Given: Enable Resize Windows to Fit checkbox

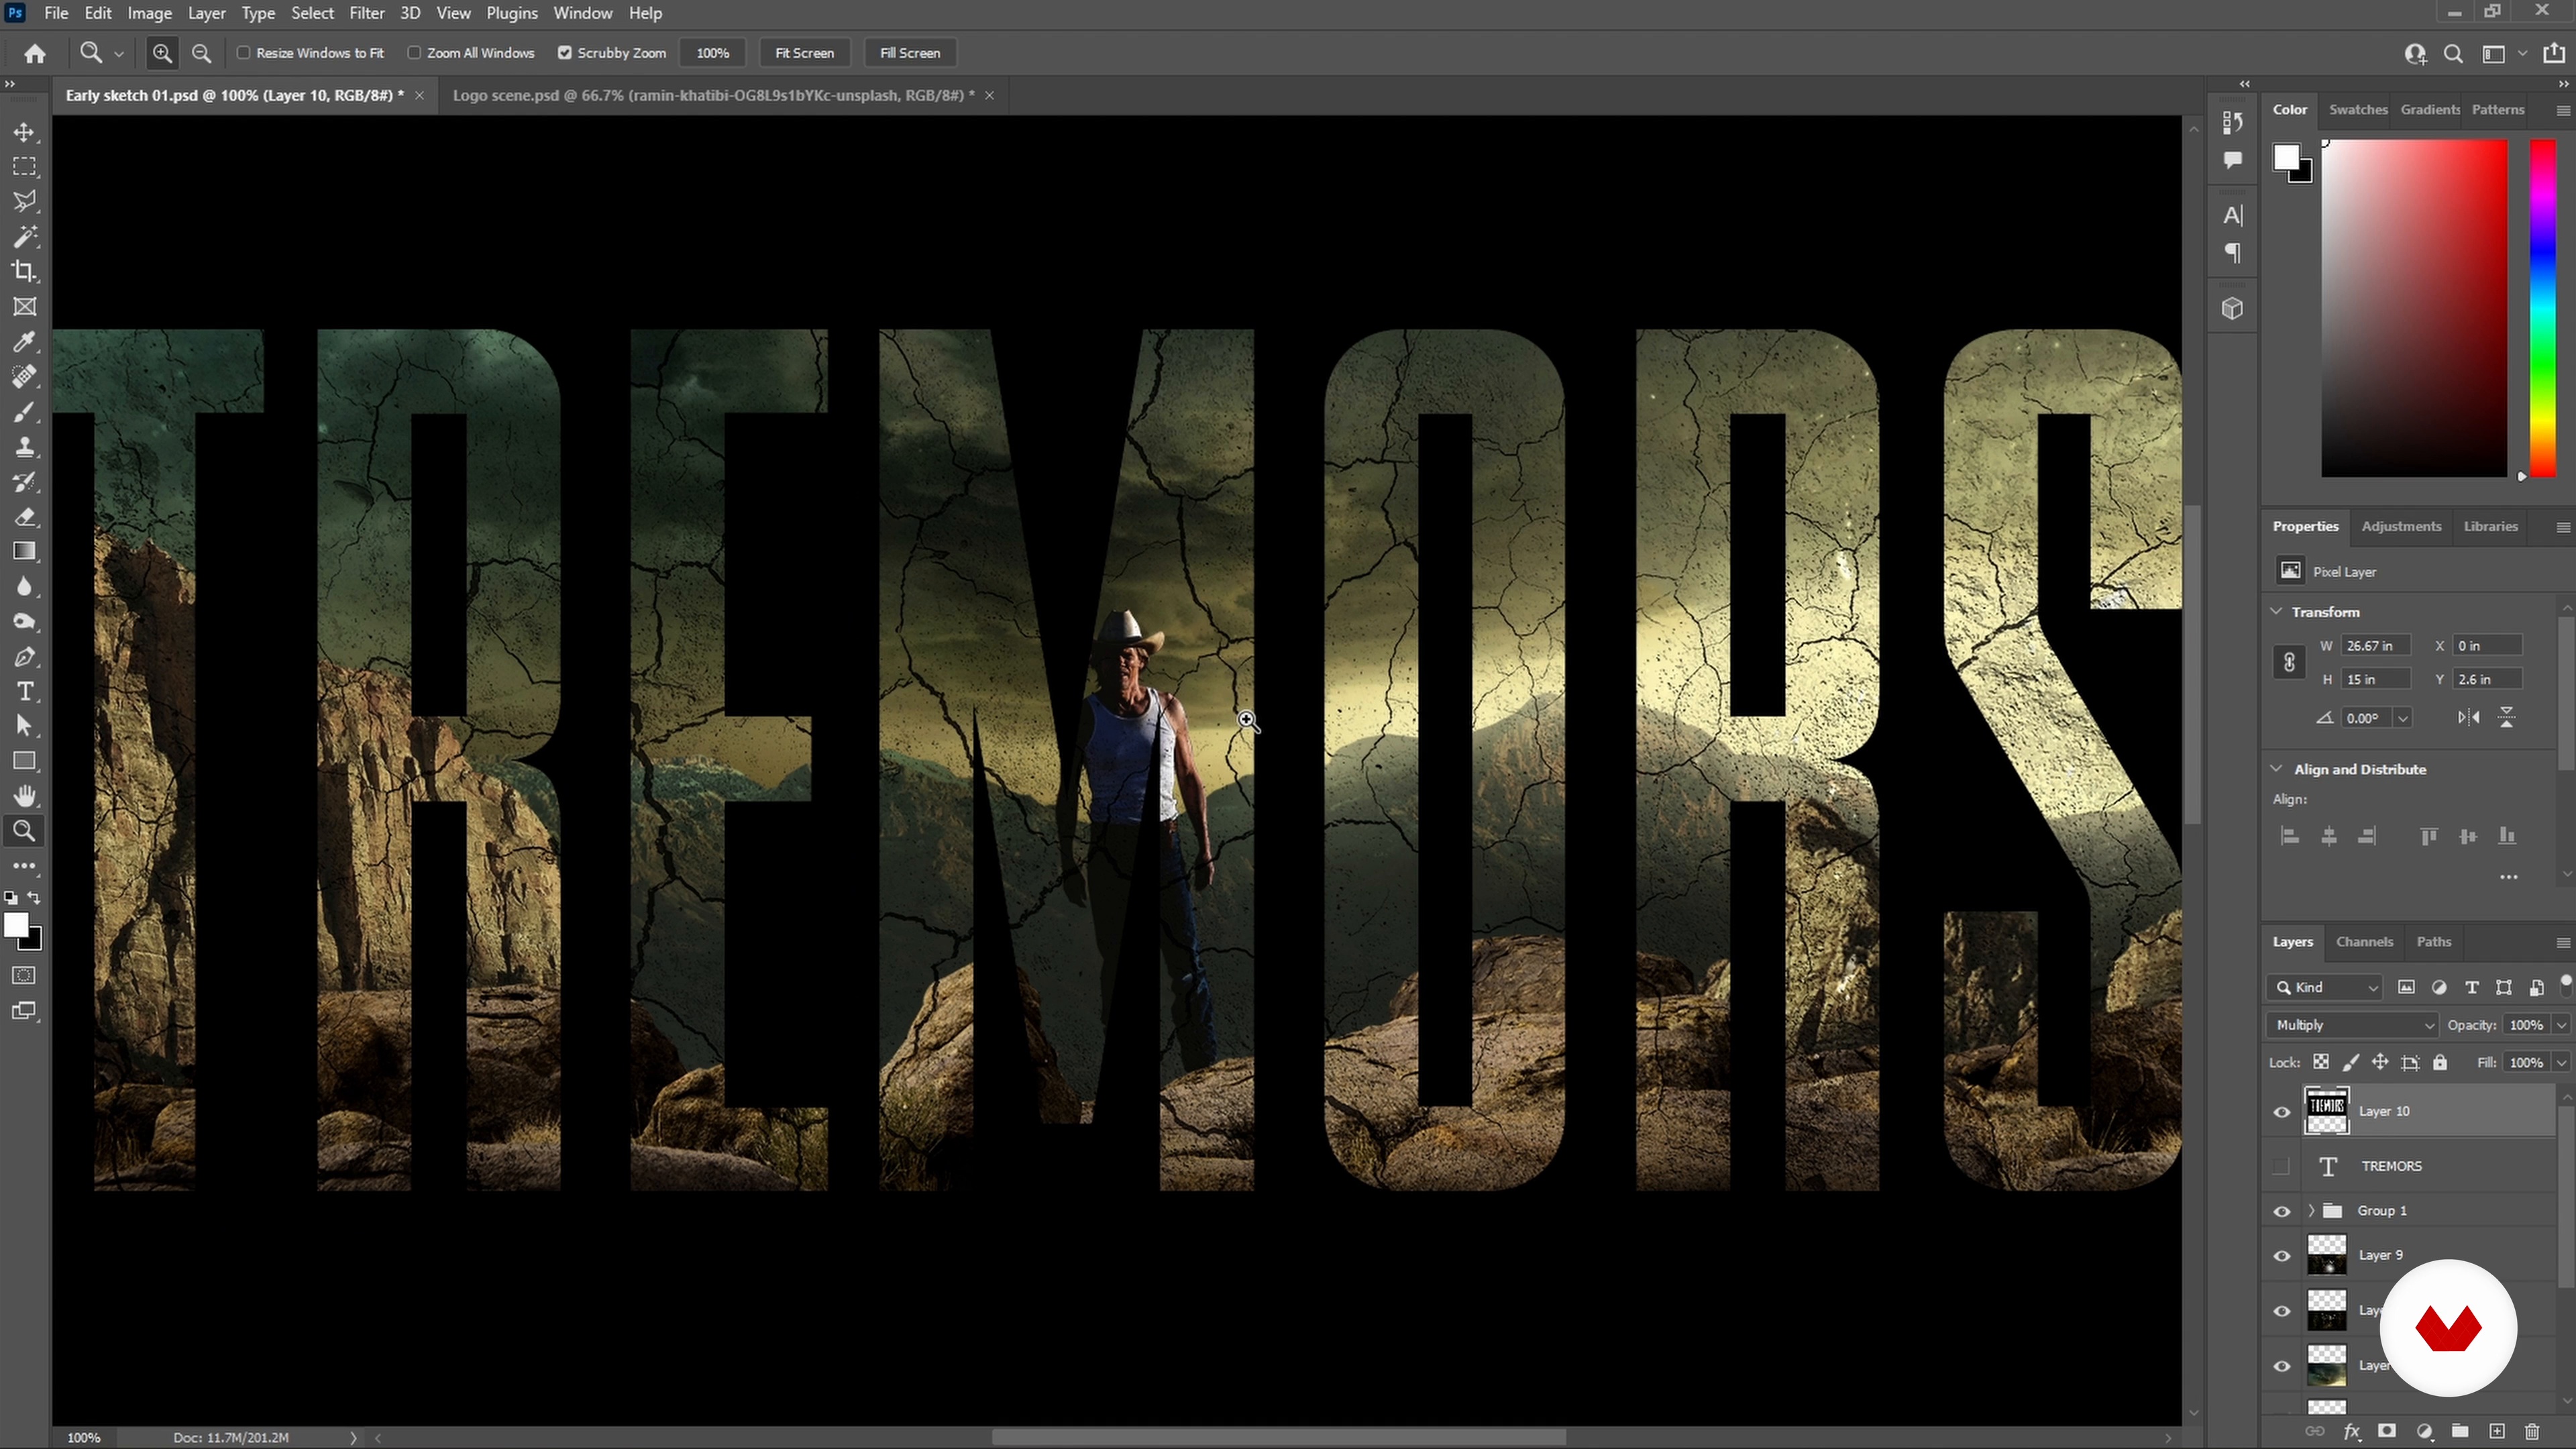Looking at the screenshot, I should tap(243, 53).
